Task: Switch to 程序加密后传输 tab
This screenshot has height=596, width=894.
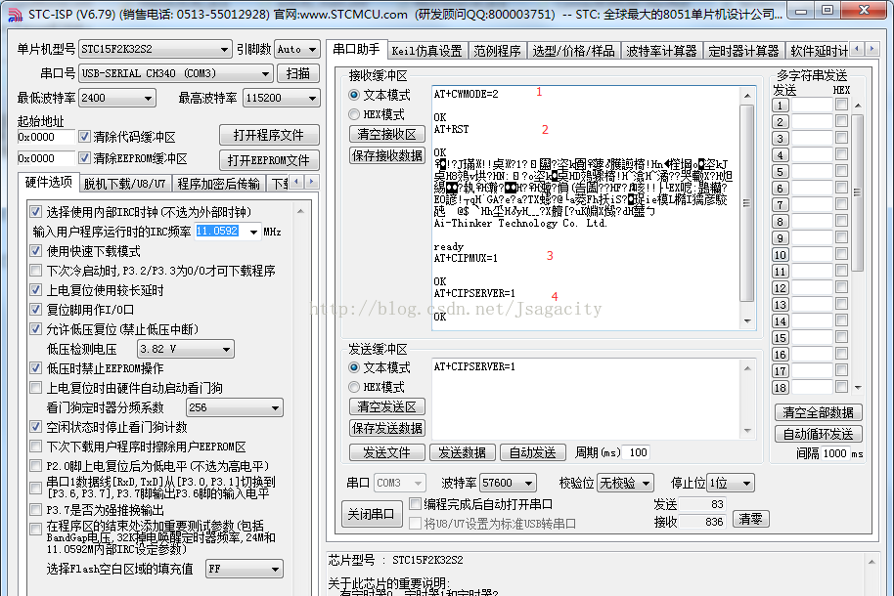Action: click(218, 184)
